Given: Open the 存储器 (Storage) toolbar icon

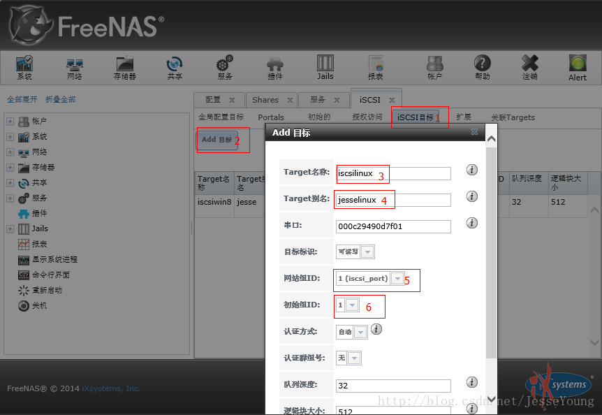Looking at the screenshot, I should [x=125, y=68].
